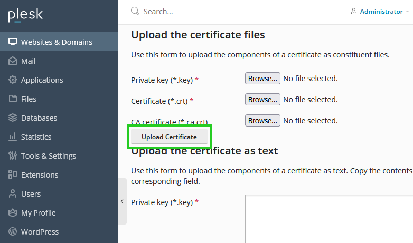
Task: Click the Files folder icon
Action: pos(12,99)
